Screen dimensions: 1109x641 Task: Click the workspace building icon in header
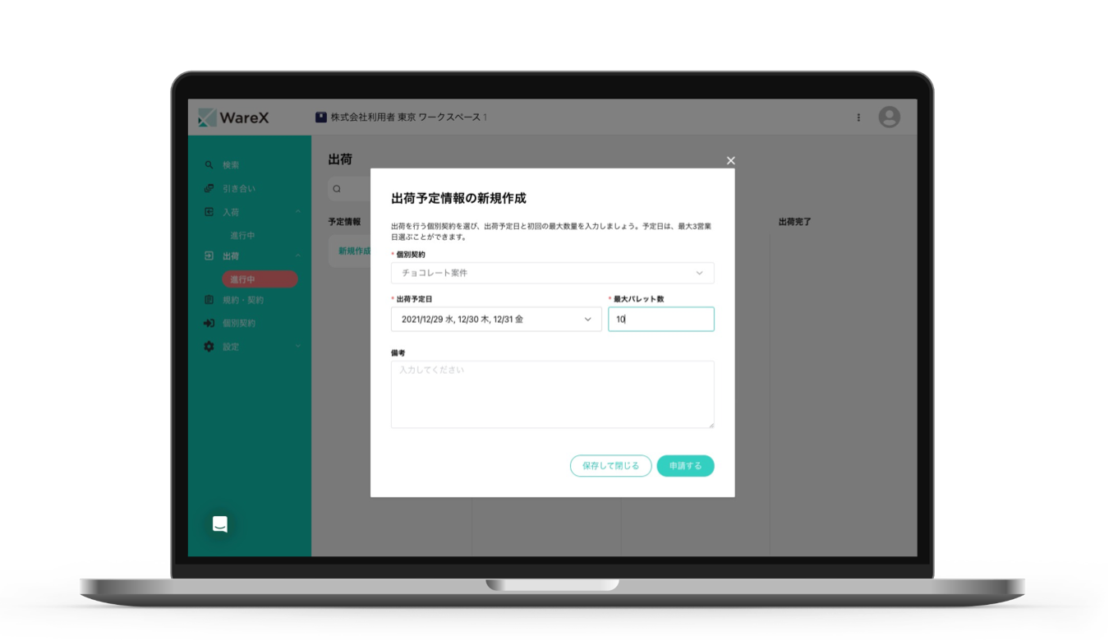coord(320,117)
